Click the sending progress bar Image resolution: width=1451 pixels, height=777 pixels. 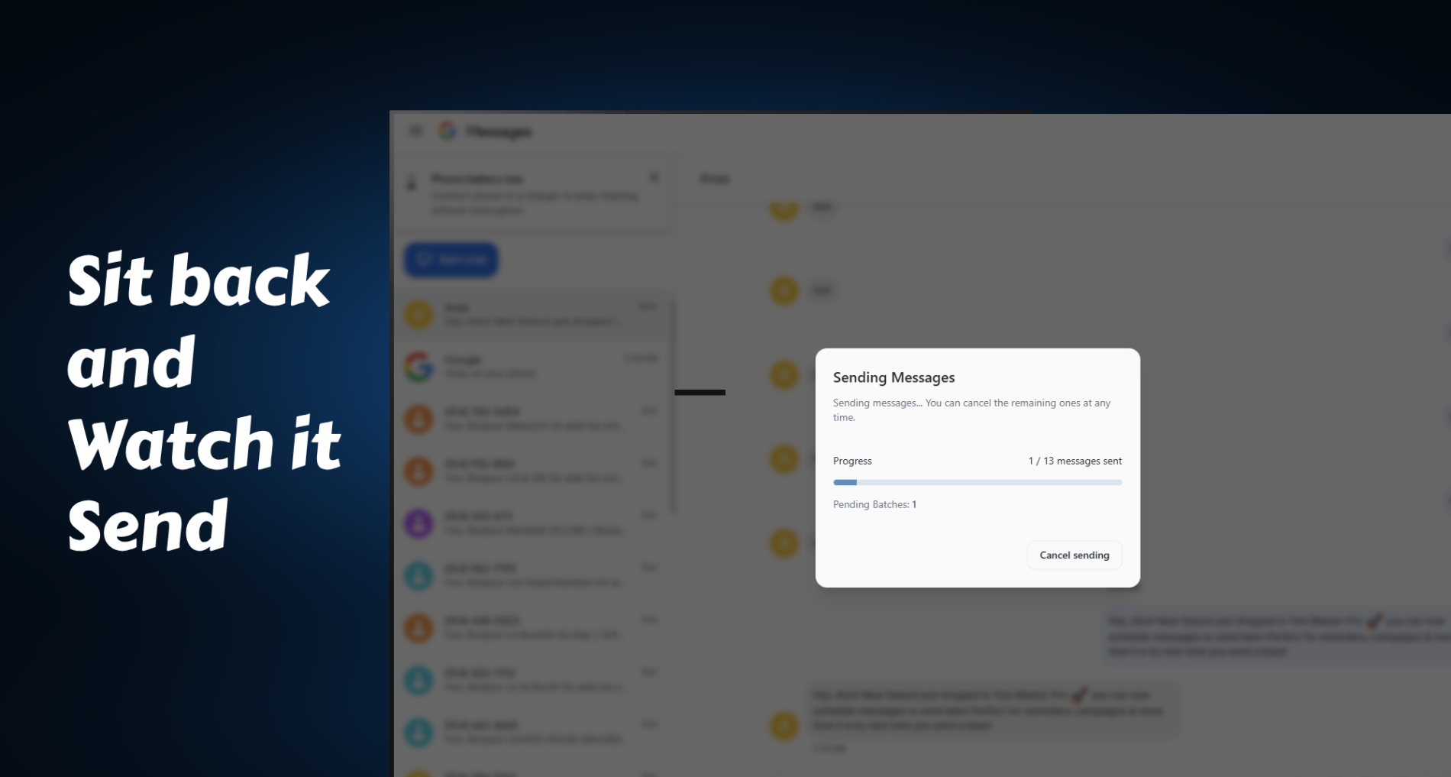[978, 482]
